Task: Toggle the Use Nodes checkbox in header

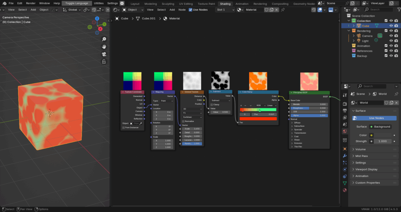Action: [x=191, y=9]
